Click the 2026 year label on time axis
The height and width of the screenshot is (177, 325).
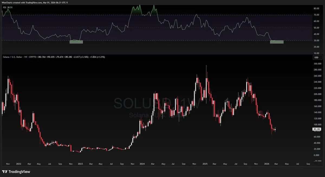pos(266,164)
